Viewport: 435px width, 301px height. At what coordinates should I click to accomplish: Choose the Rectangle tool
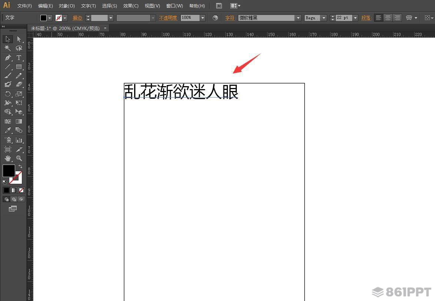tap(19, 67)
